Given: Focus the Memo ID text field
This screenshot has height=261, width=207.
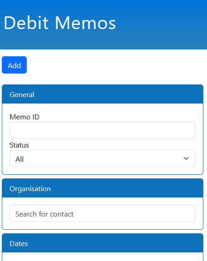Looking at the screenshot, I should (x=103, y=130).
